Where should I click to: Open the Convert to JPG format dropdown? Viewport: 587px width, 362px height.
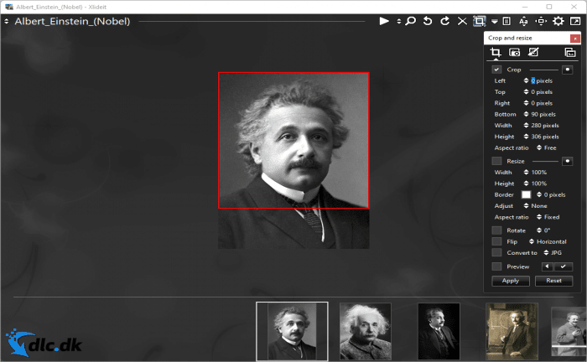point(553,253)
